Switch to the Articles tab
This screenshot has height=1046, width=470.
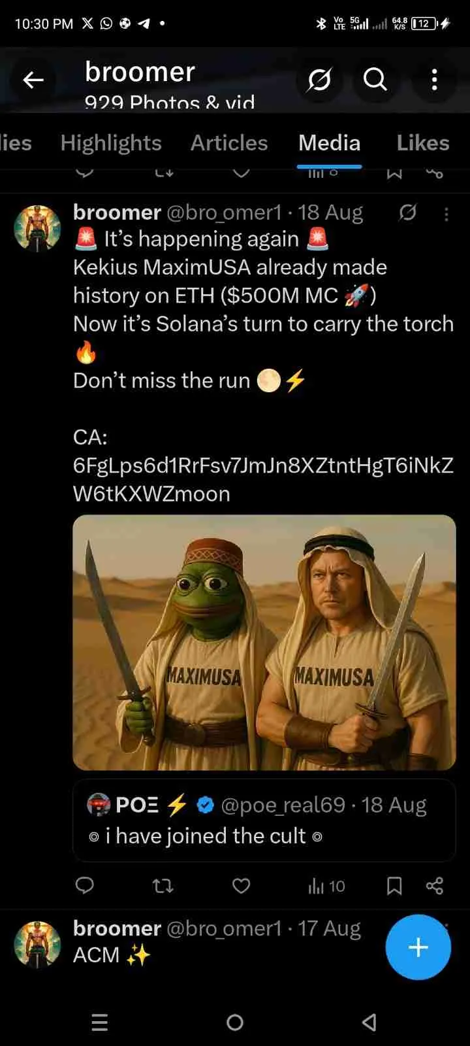pyautogui.click(x=229, y=143)
